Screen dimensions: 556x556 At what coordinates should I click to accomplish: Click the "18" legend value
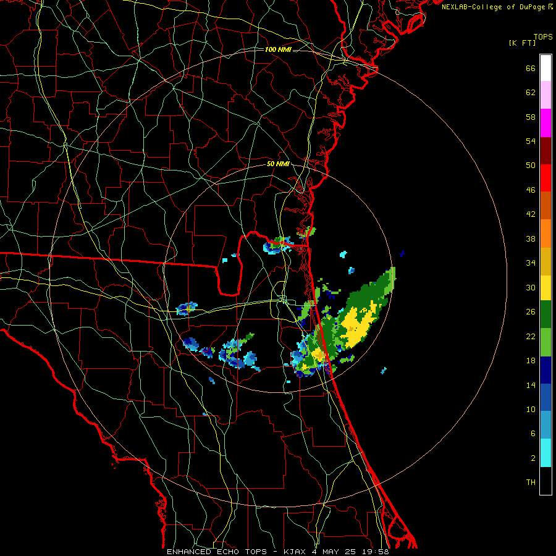click(x=531, y=361)
